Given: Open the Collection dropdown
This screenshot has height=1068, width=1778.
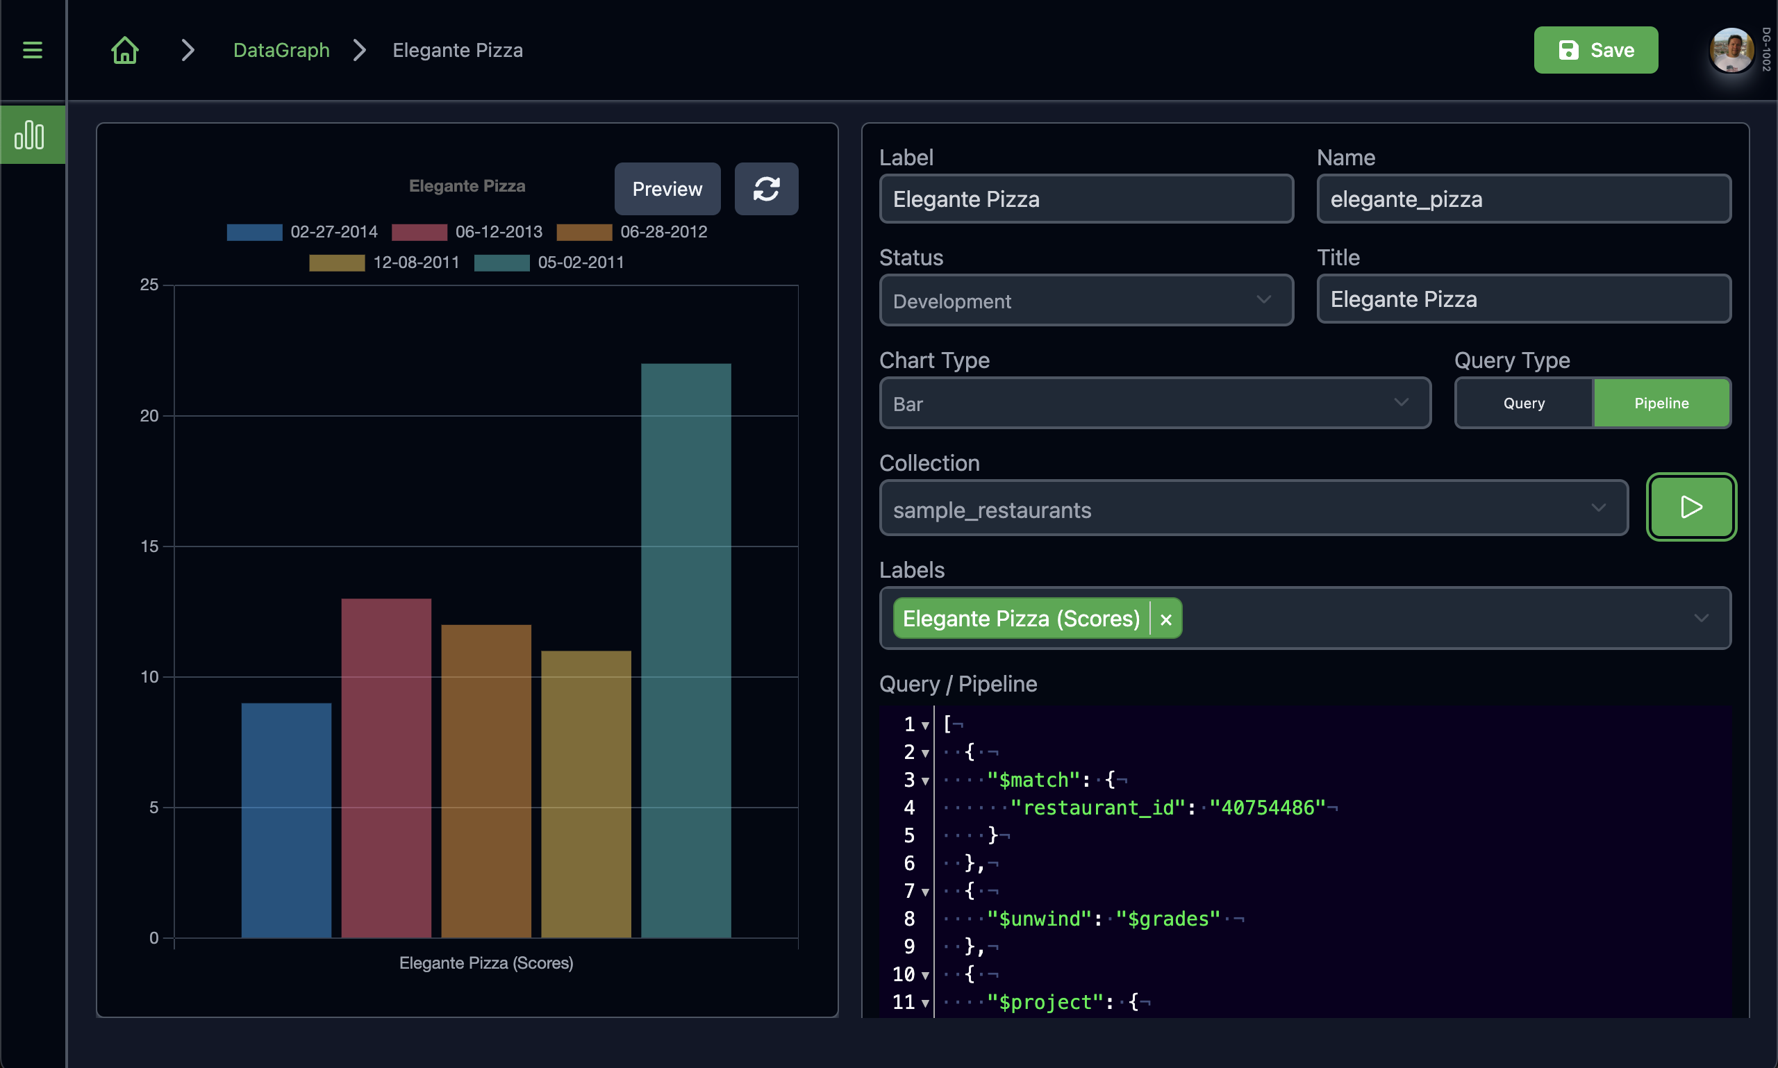Looking at the screenshot, I should [x=1252, y=508].
